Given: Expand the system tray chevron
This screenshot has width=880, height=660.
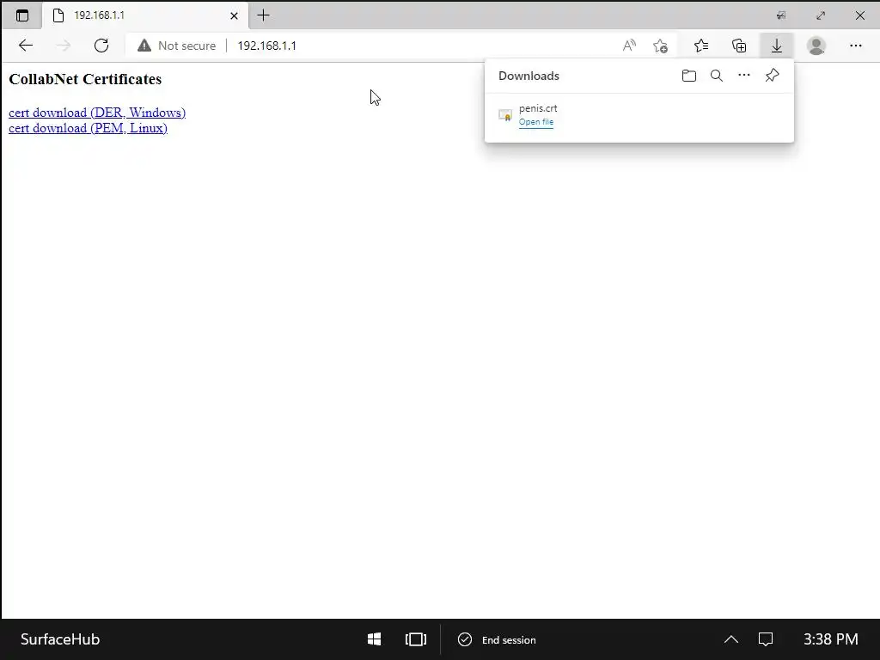Looking at the screenshot, I should click(730, 639).
